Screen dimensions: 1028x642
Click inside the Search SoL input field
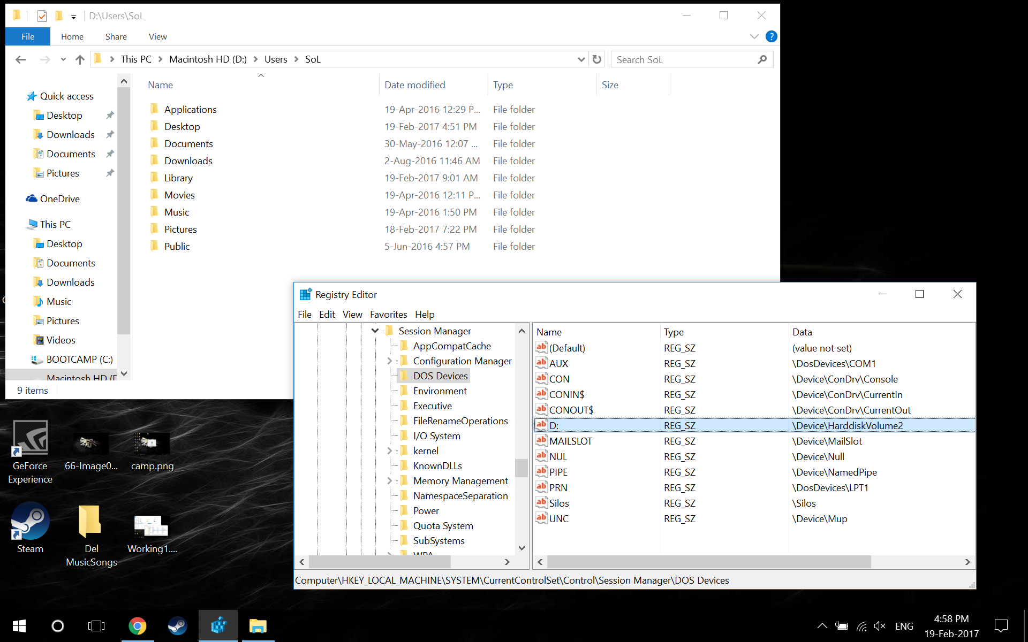[680, 59]
